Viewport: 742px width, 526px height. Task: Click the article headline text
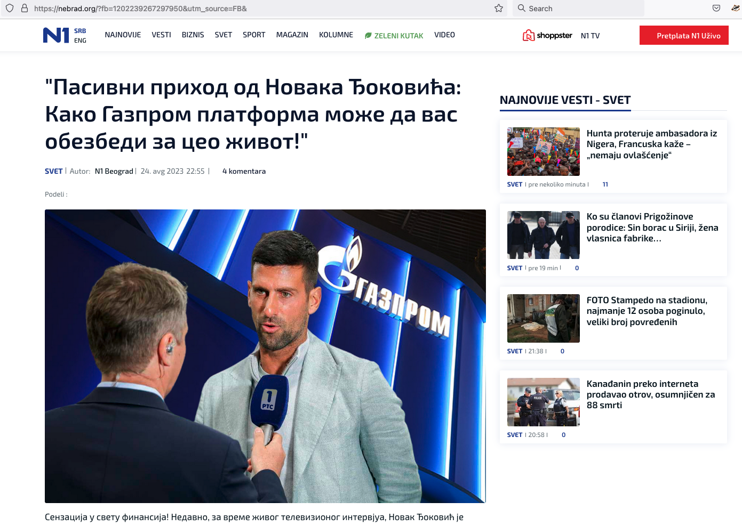coord(253,114)
